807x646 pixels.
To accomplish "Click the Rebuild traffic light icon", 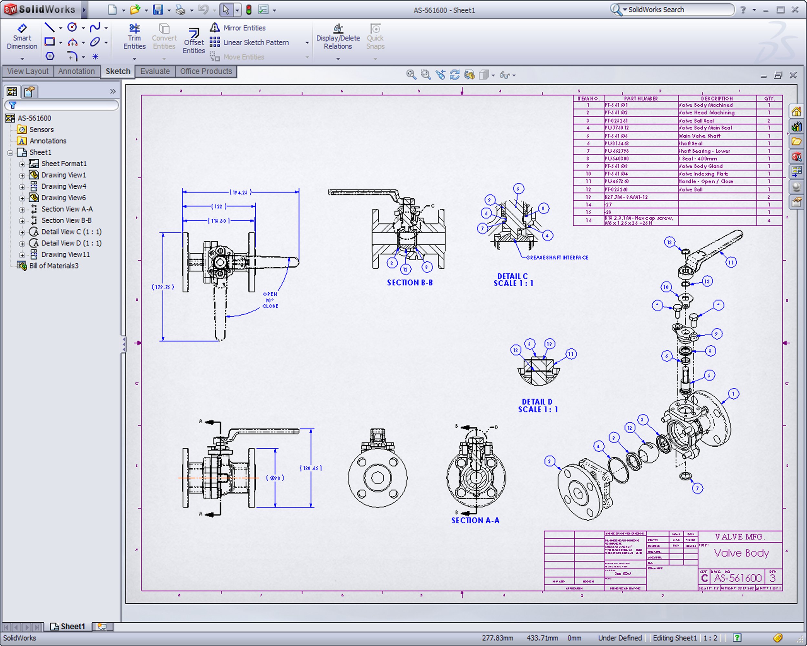I will pyautogui.click(x=249, y=10).
